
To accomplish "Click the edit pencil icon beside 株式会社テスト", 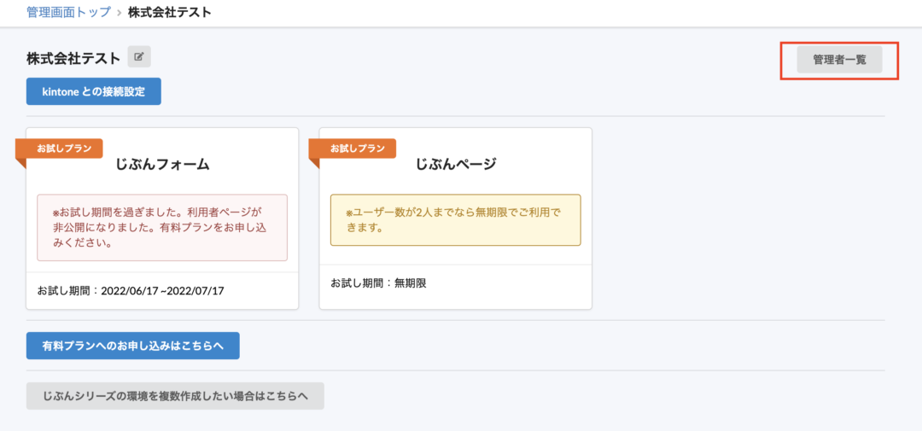I will 139,57.
